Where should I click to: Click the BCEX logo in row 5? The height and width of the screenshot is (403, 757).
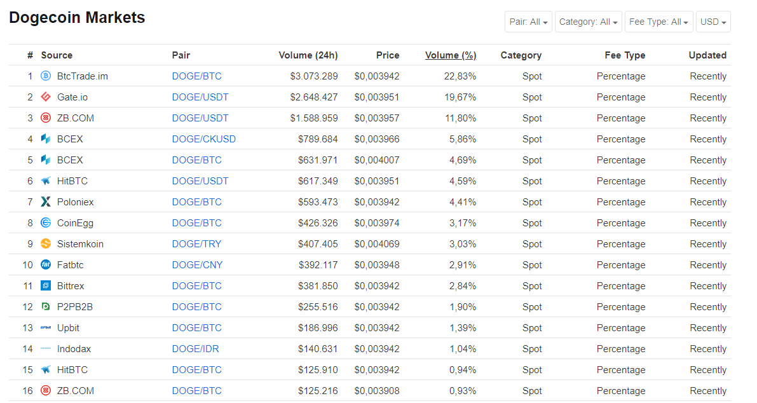pos(46,160)
